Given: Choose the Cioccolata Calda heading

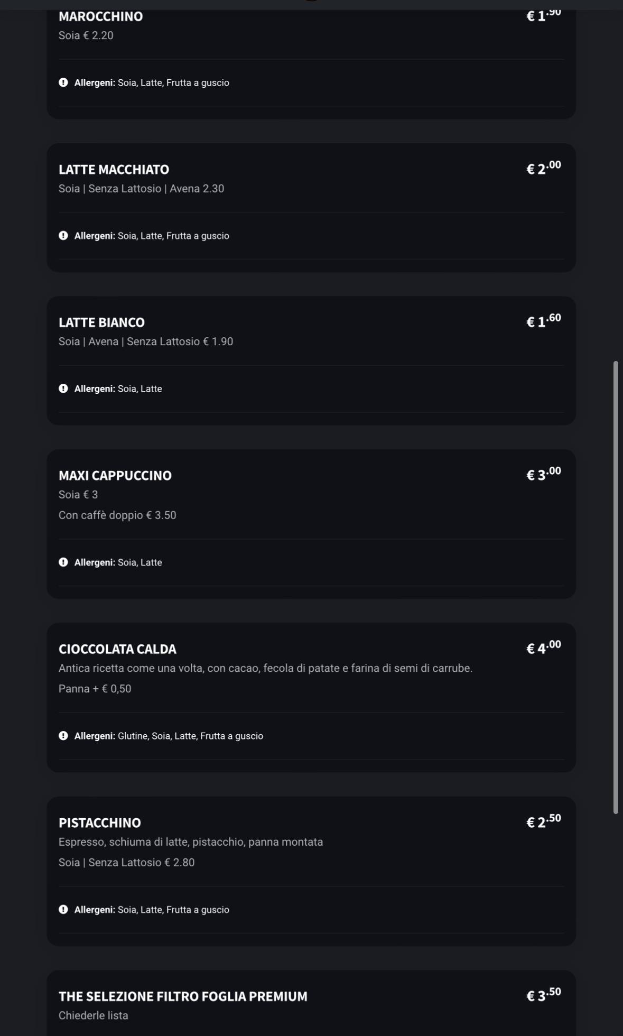Looking at the screenshot, I should (117, 649).
